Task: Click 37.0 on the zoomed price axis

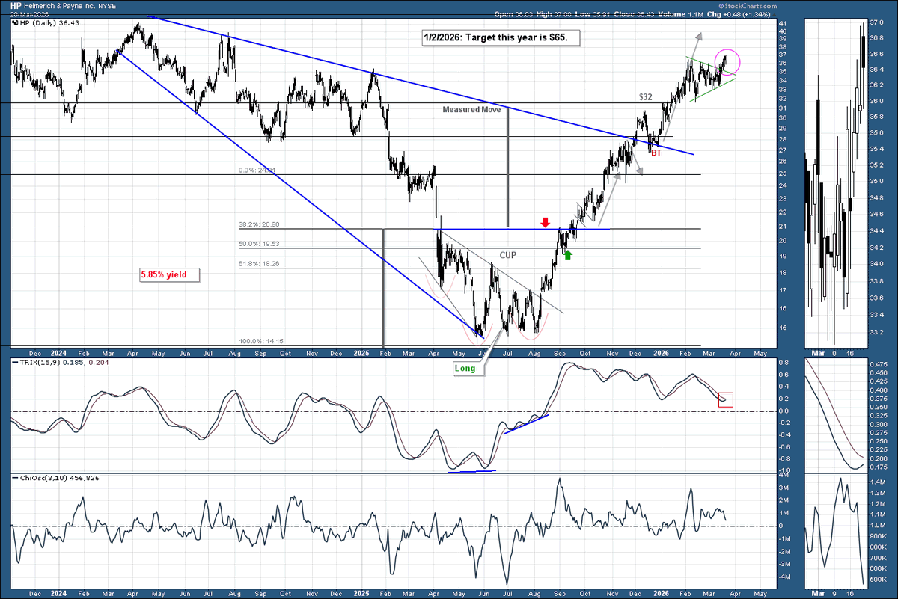Action: 877,22
